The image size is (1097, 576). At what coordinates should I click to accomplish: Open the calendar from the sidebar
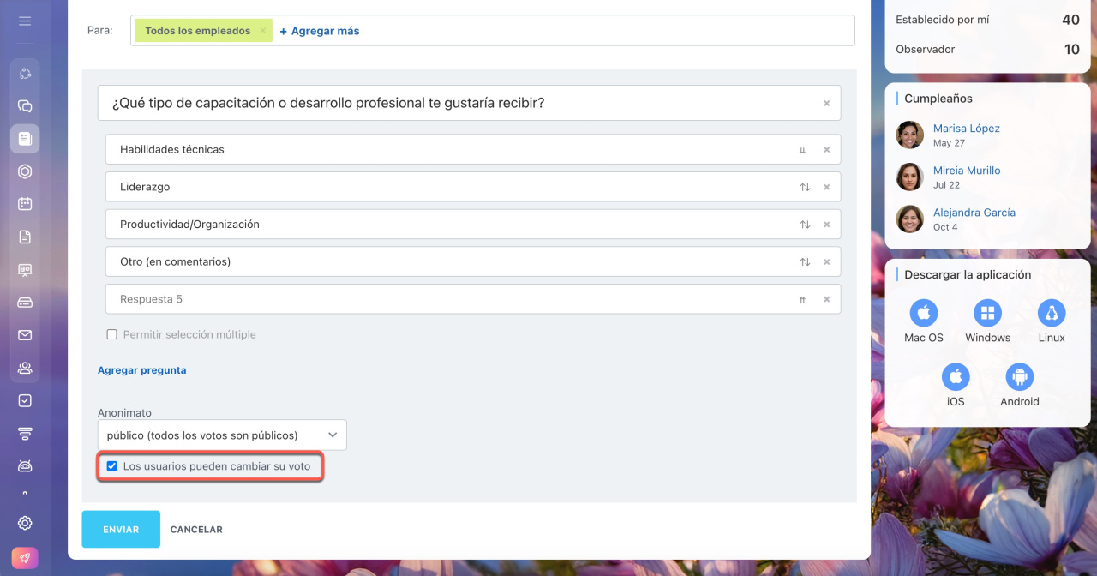point(25,204)
